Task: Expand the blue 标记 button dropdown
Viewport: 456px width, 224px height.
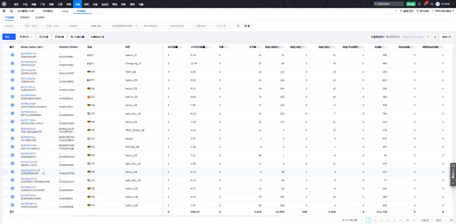Action: (9, 37)
